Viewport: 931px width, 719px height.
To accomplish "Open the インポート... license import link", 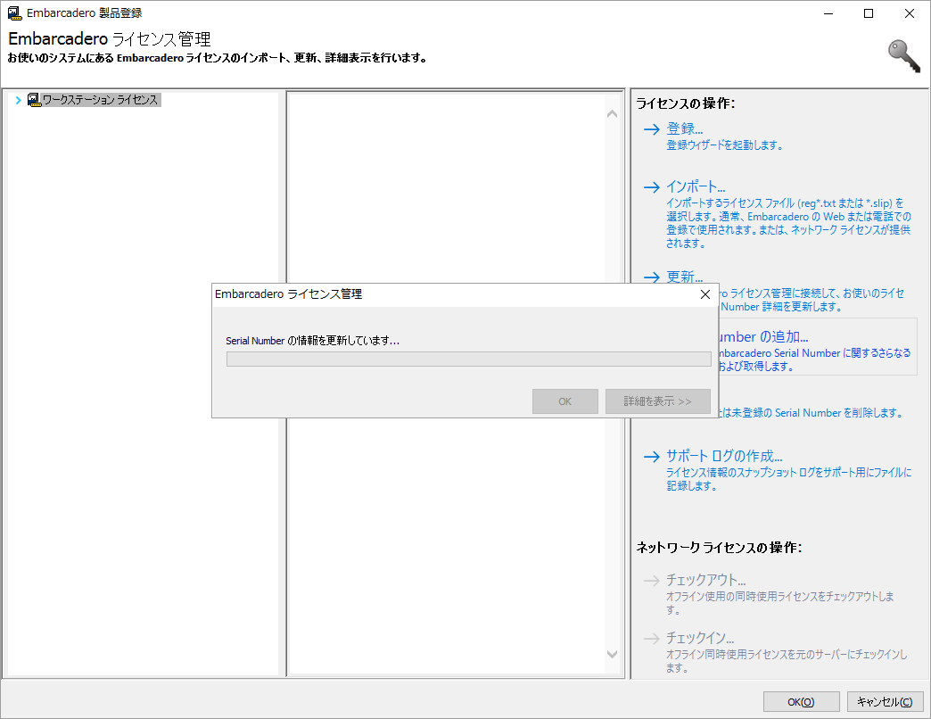I will (x=696, y=186).
